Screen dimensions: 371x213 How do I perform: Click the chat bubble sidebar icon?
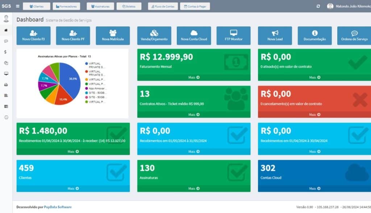point(6,41)
